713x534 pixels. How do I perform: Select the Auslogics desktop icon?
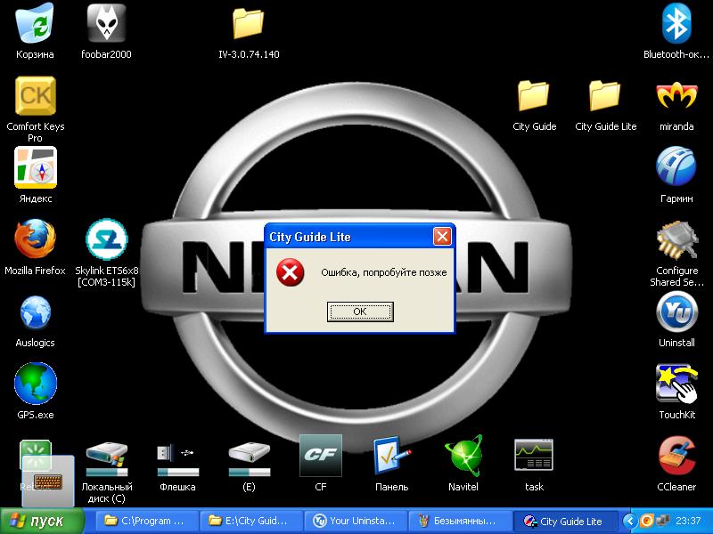point(35,312)
